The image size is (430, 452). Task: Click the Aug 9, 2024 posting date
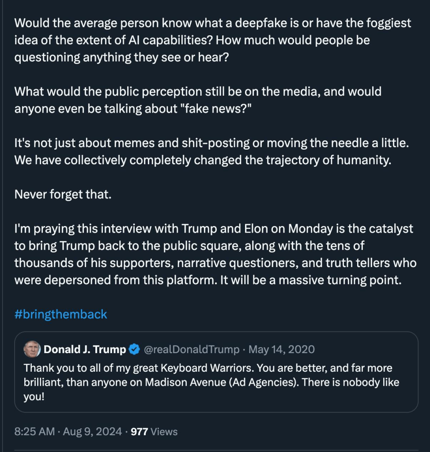click(x=92, y=431)
